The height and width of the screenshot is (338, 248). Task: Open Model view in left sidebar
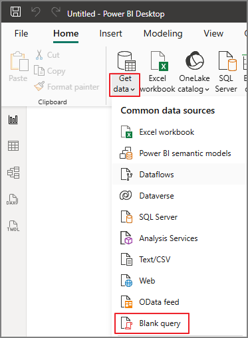(13, 173)
